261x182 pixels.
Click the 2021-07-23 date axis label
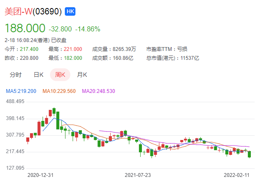[x=138, y=175]
